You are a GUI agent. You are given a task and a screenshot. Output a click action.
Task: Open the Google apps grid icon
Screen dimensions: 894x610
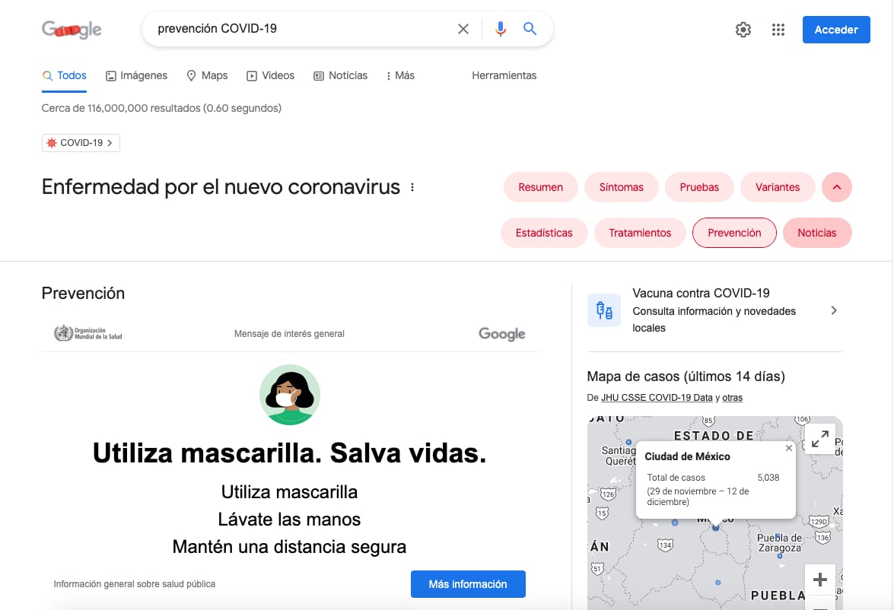pos(778,29)
